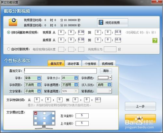Click the white 字体颜色 swatch
This screenshot has width=163, height=133.
click(103, 77)
